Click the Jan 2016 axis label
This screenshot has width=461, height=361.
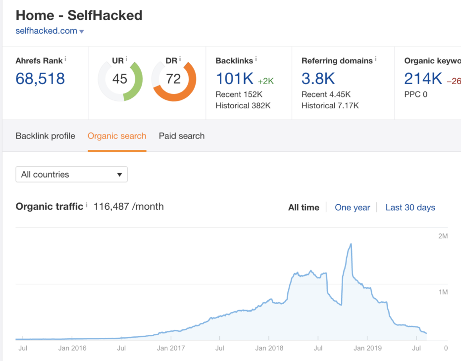[72, 348]
